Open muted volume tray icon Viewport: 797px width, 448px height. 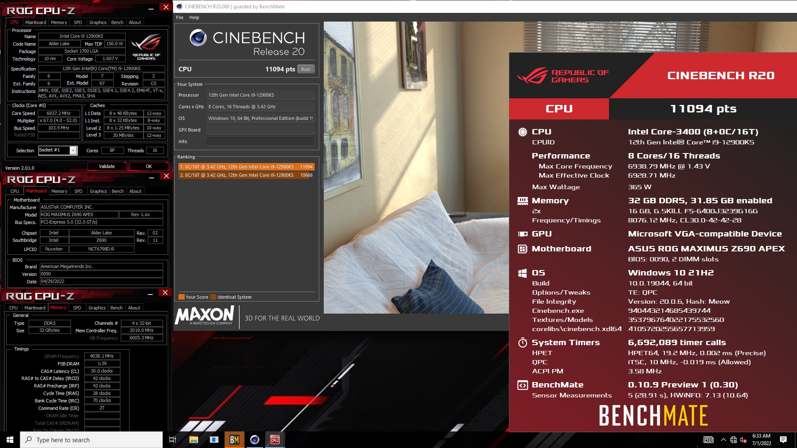tap(743, 440)
